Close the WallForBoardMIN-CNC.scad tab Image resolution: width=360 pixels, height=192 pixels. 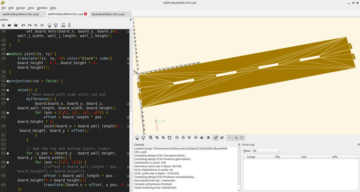[x=85, y=14]
